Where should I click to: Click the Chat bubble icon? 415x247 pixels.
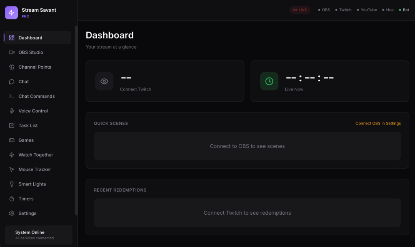click(x=12, y=81)
